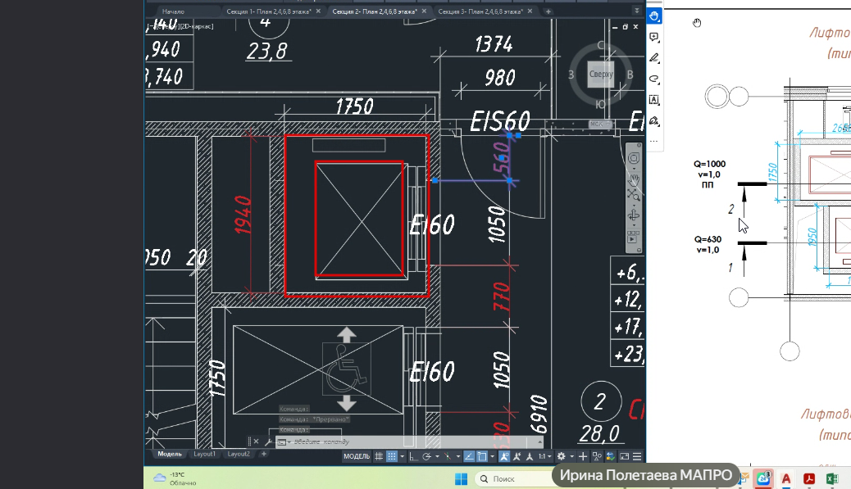Close the Секция 3 drawing tab
Viewport: 851px width, 489px height.
tap(530, 11)
